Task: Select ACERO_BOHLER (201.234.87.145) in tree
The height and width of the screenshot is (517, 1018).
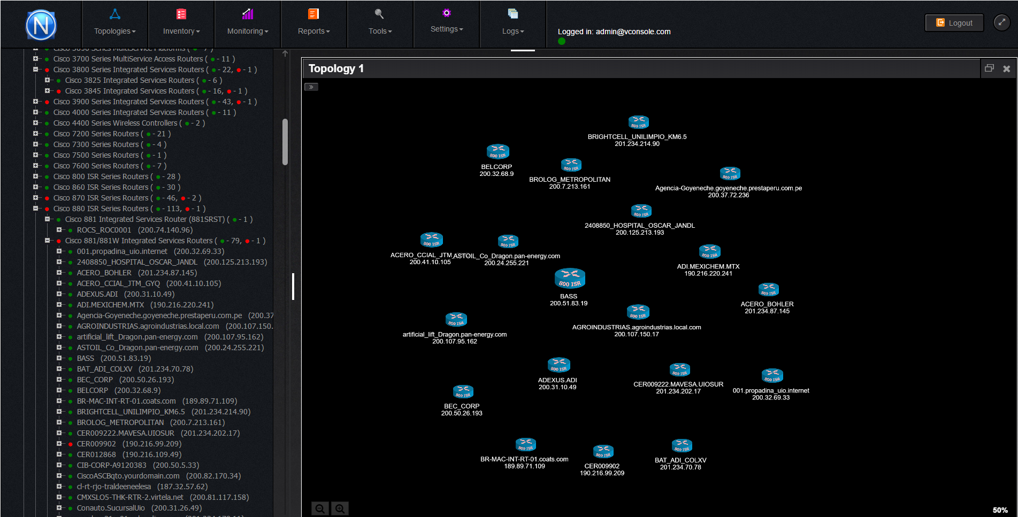Action: (x=137, y=273)
